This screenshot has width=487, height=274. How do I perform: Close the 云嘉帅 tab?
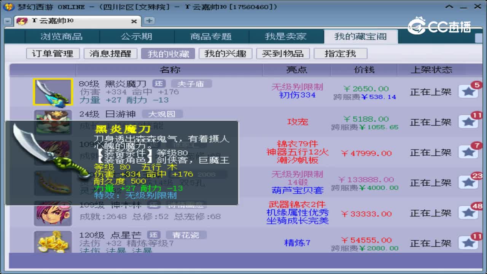coord(134,21)
